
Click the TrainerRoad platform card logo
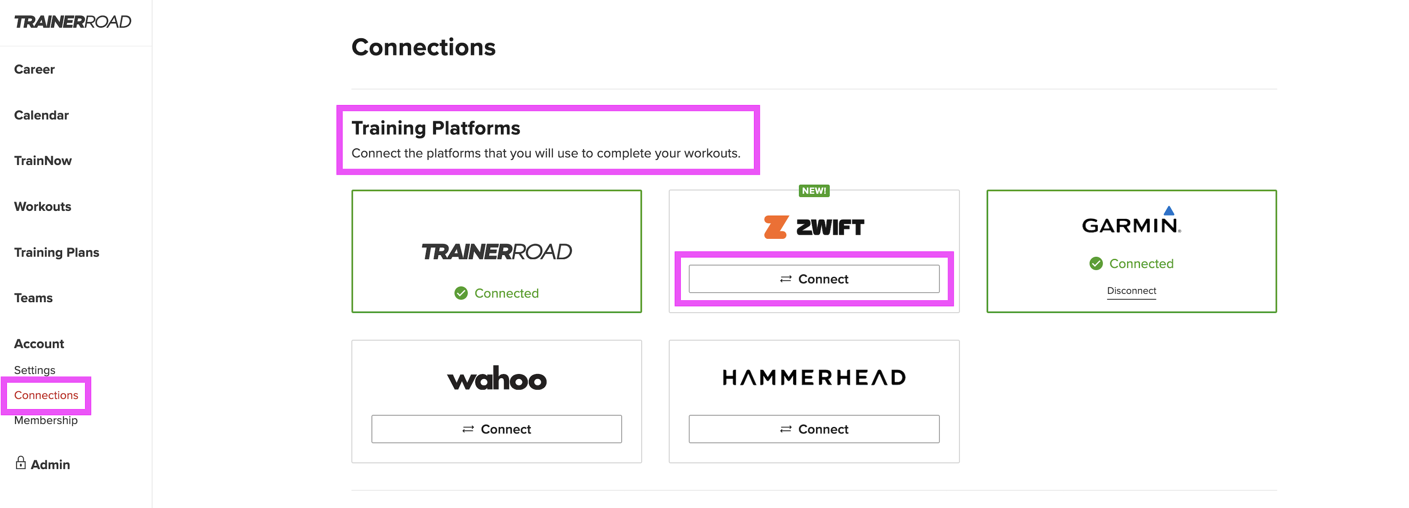497,252
